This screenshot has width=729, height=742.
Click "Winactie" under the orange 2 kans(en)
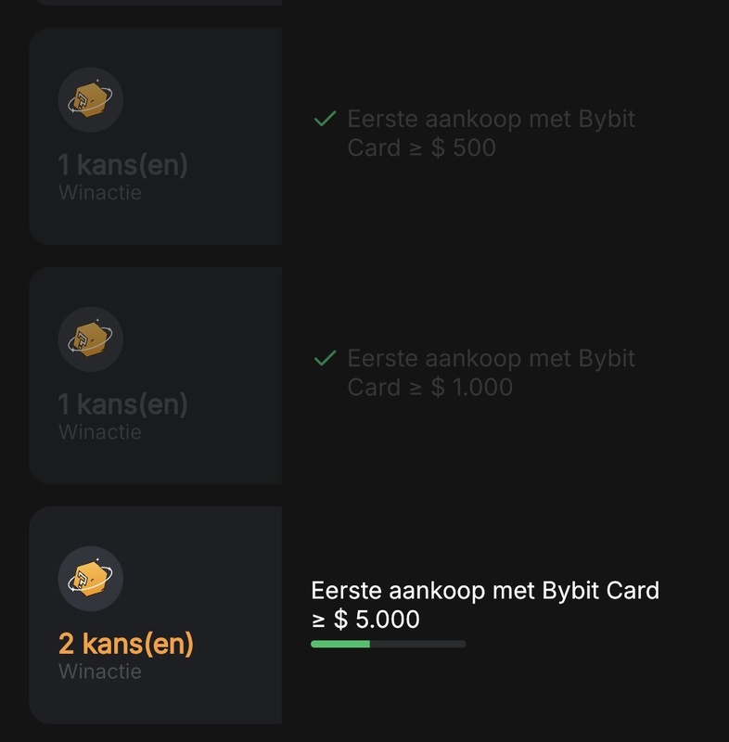pyautogui.click(x=99, y=671)
